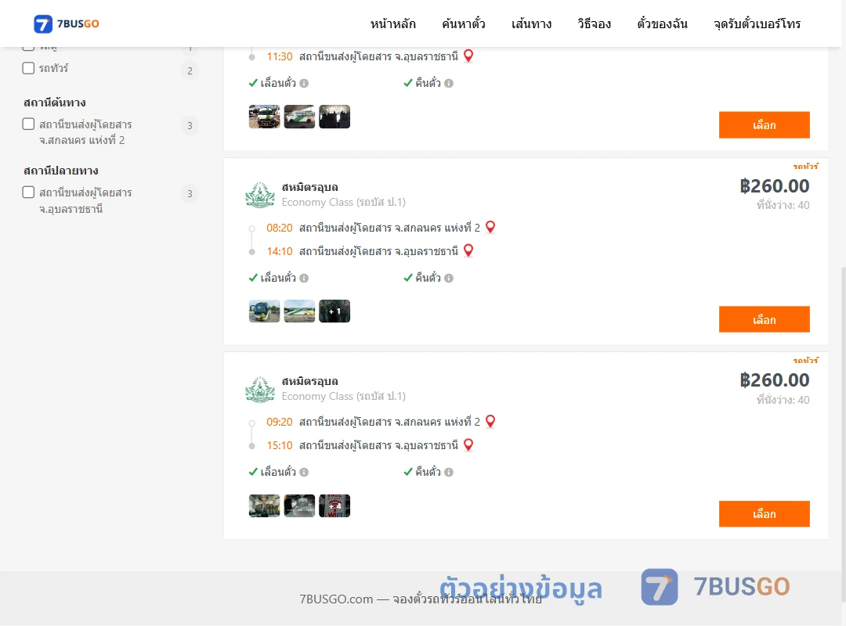Open second bus photo in the 08:20 trip
The height and width of the screenshot is (626, 846).
[x=299, y=311]
